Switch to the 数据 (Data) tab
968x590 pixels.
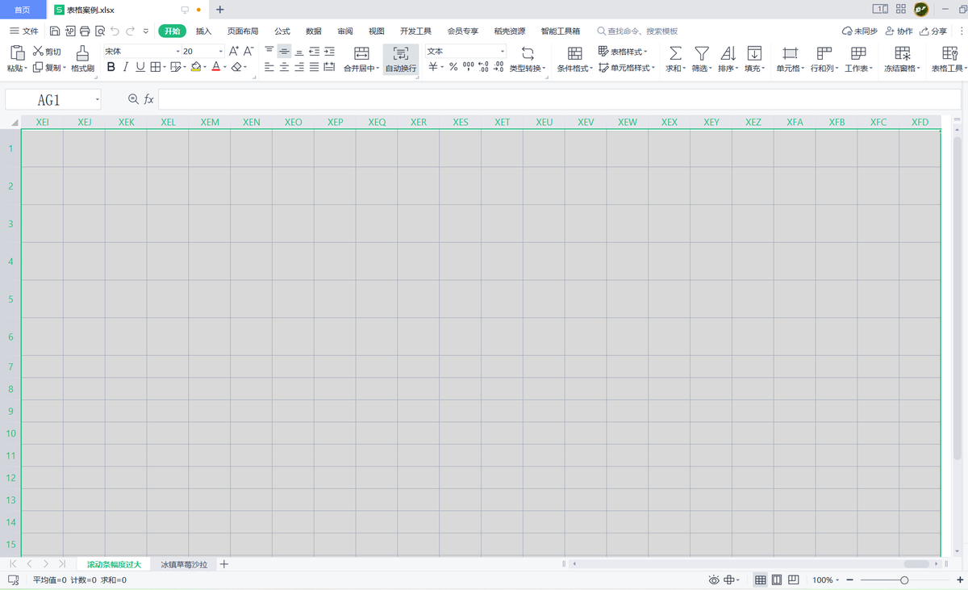(314, 31)
